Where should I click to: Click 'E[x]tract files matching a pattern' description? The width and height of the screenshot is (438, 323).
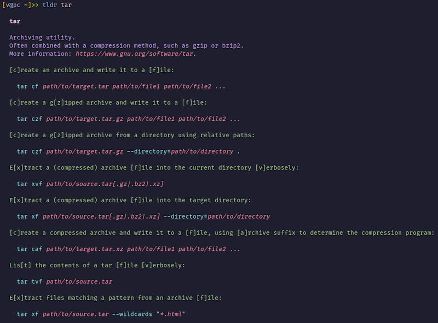point(72,298)
